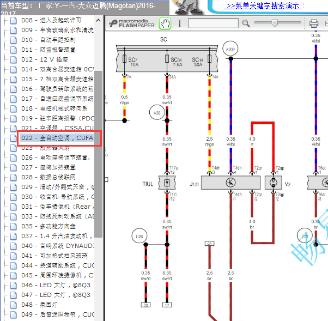The width and height of the screenshot is (328, 321).
Task: Click the page reference box 17
Action: [167, 305]
